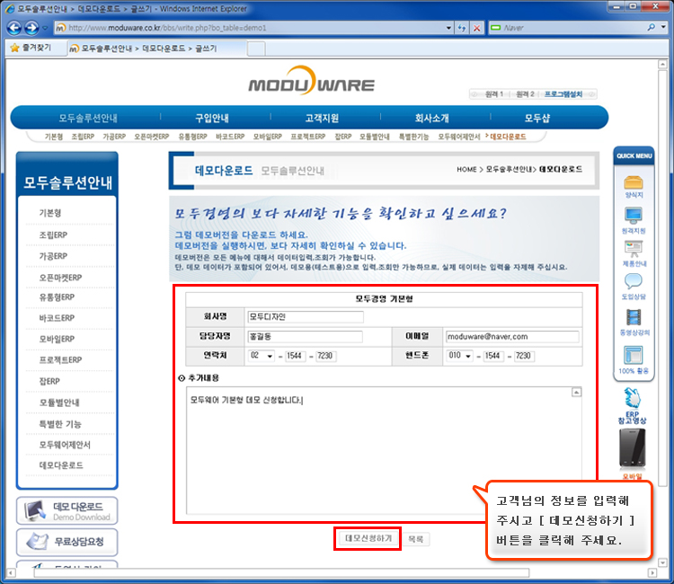674x584 pixels.
Task: Click the 담당자명 input field
Action: click(305, 337)
